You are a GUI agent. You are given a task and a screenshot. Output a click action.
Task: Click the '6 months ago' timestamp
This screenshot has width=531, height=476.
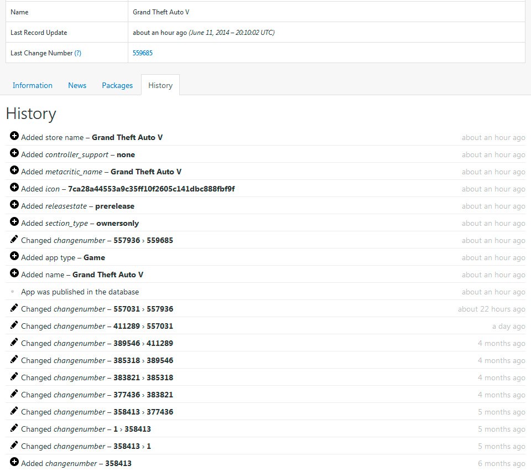pos(502,463)
